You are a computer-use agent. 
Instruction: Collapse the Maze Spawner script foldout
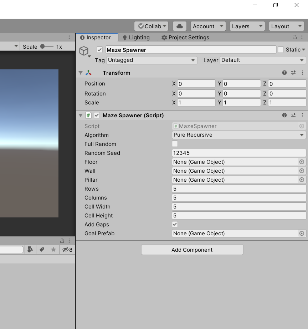click(x=81, y=116)
